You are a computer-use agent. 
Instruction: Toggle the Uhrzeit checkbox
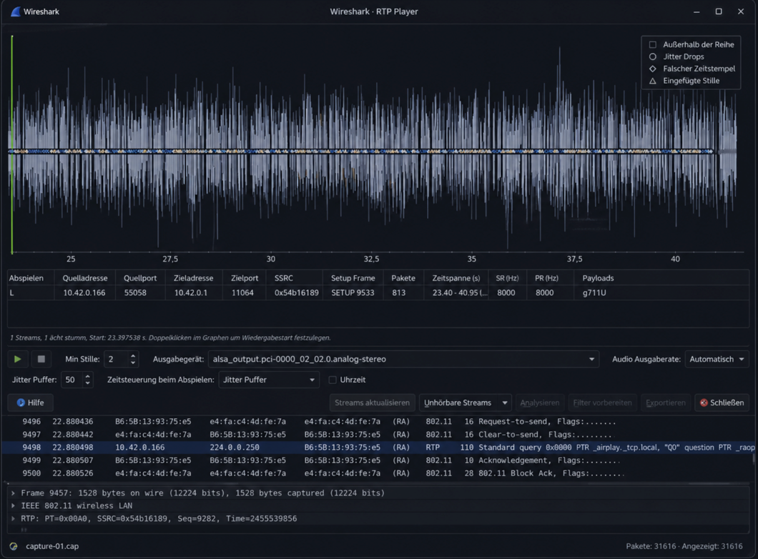tap(333, 380)
